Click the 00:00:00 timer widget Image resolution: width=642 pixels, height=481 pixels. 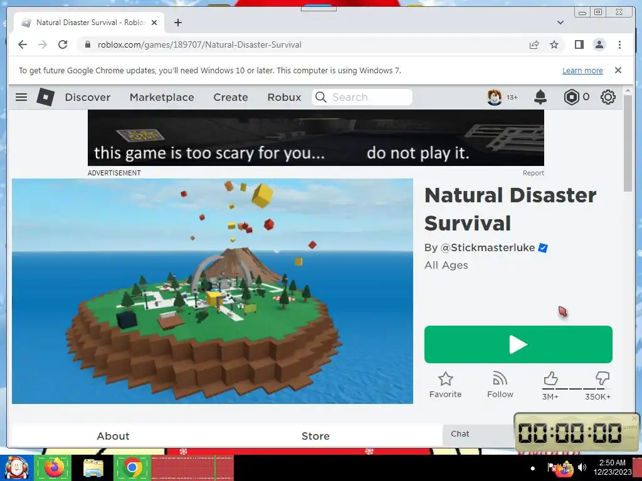577,433
